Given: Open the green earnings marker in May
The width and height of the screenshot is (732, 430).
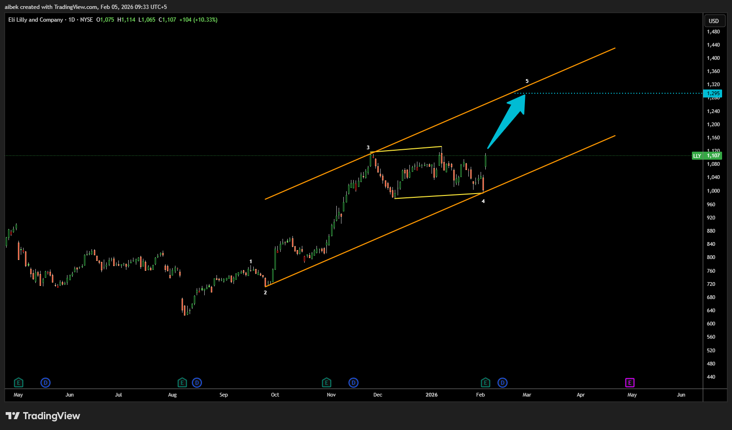Looking at the screenshot, I should (x=18, y=382).
